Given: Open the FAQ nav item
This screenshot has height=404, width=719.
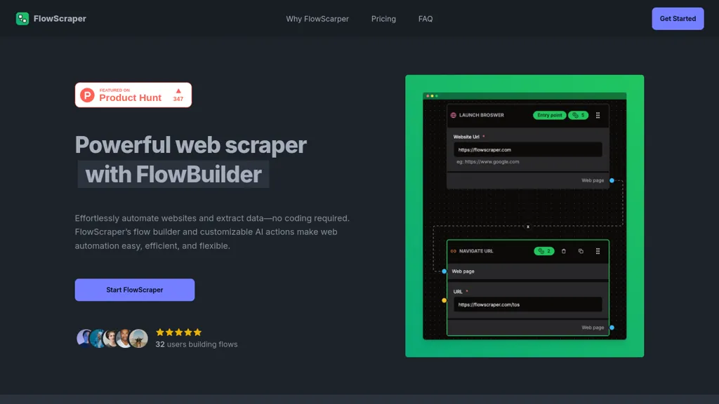Looking at the screenshot, I should coord(425,19).
